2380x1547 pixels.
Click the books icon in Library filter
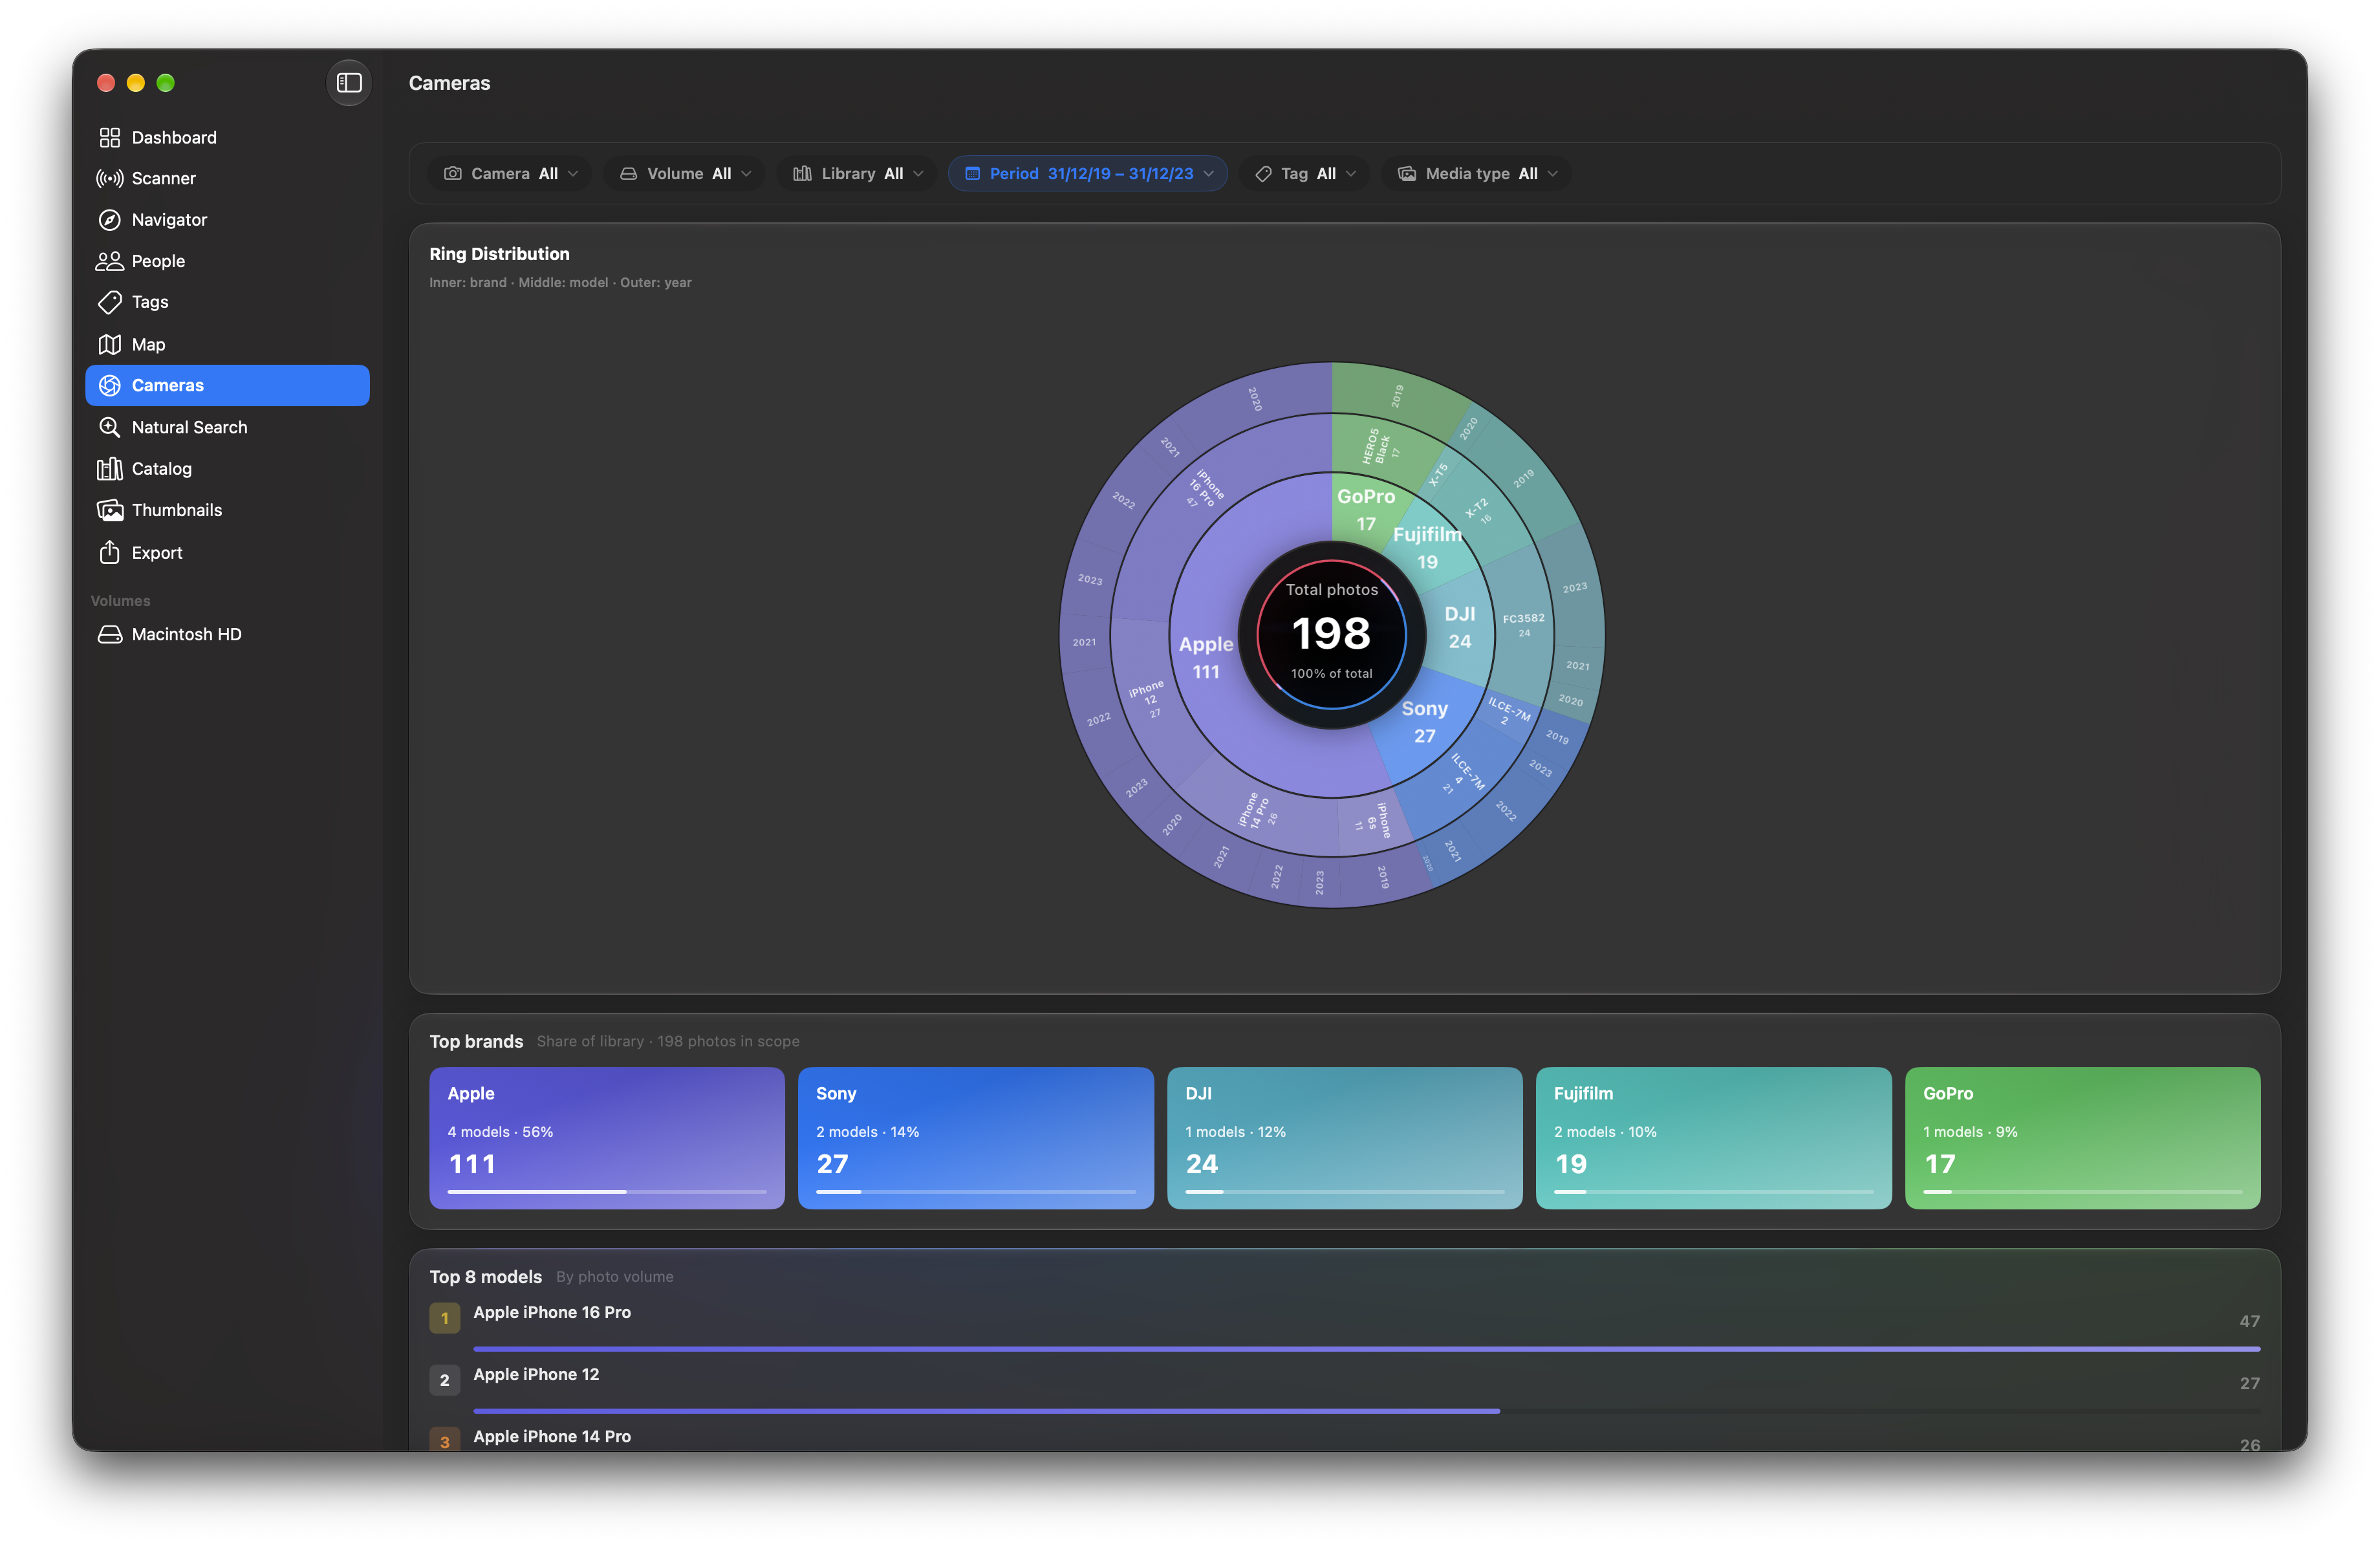click(x=802, y=174)
